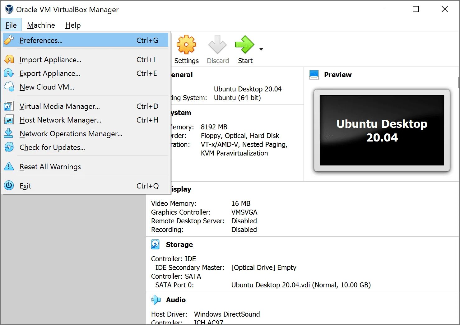Click the 'Floppy, Optical, Hard Disk' boot order
This screenshot has width=460, height=325.
[x=240, y=136]
